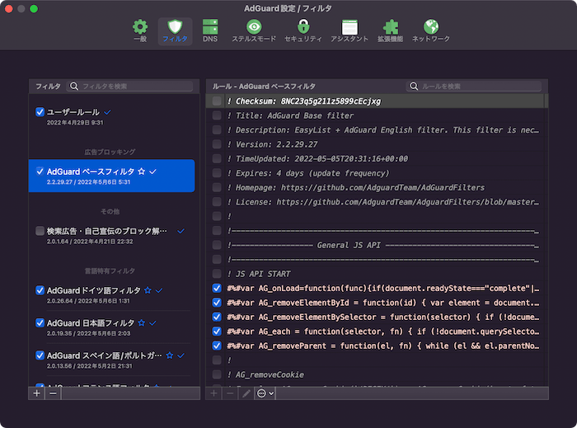Add a new filter with plus button
This screenshot has width=577, height=428.
(x=36, y=393)
